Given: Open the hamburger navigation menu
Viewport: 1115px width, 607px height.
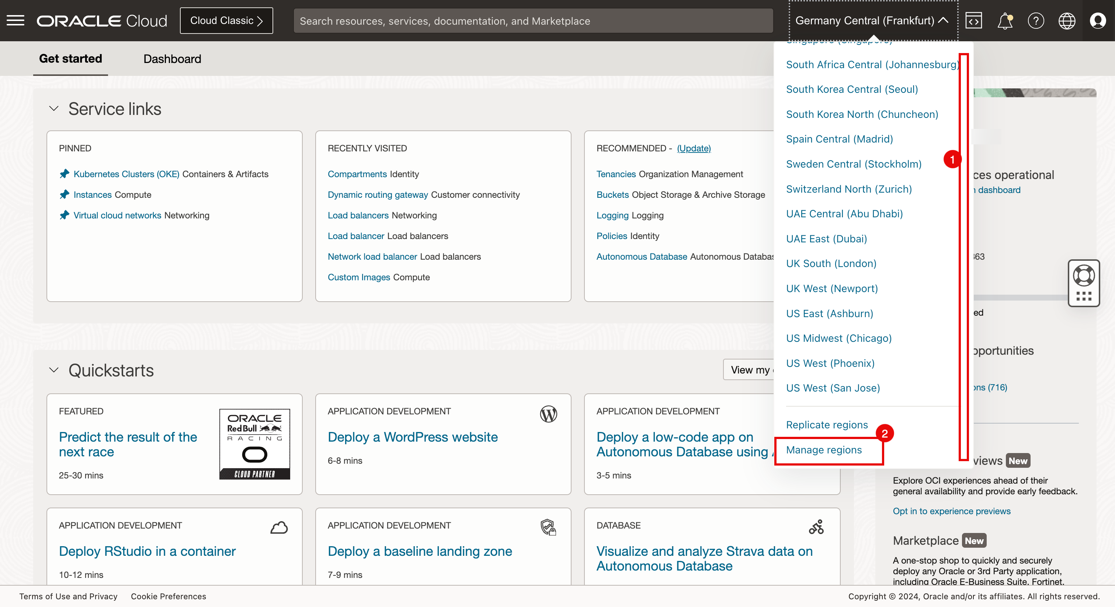Looking at the screenshot, I should 15,20.
